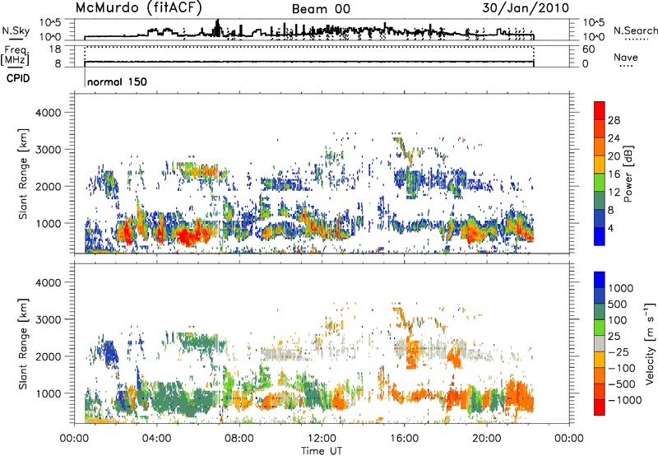
Task: Click the Time UT axis title
Action: [x=322, y=450]
